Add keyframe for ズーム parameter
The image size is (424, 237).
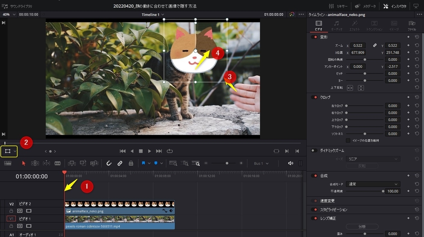[x=408, y=45]
